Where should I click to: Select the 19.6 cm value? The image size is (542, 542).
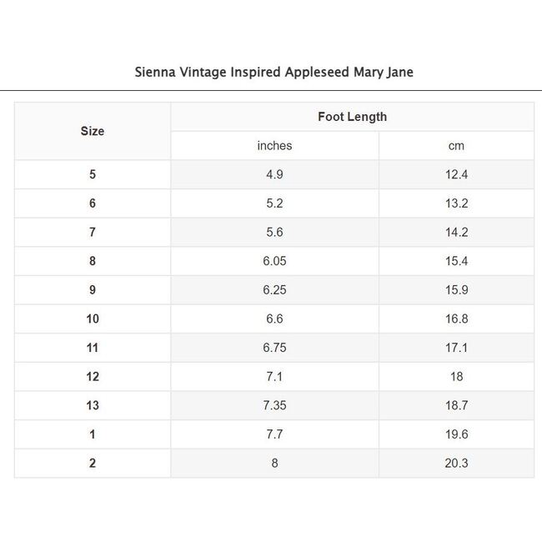(x=456, y=434)
